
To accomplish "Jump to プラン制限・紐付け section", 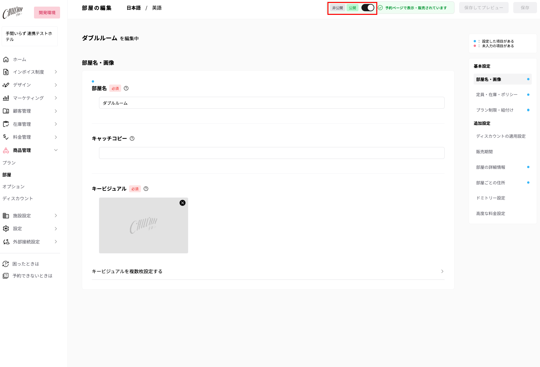I will 503,110.
